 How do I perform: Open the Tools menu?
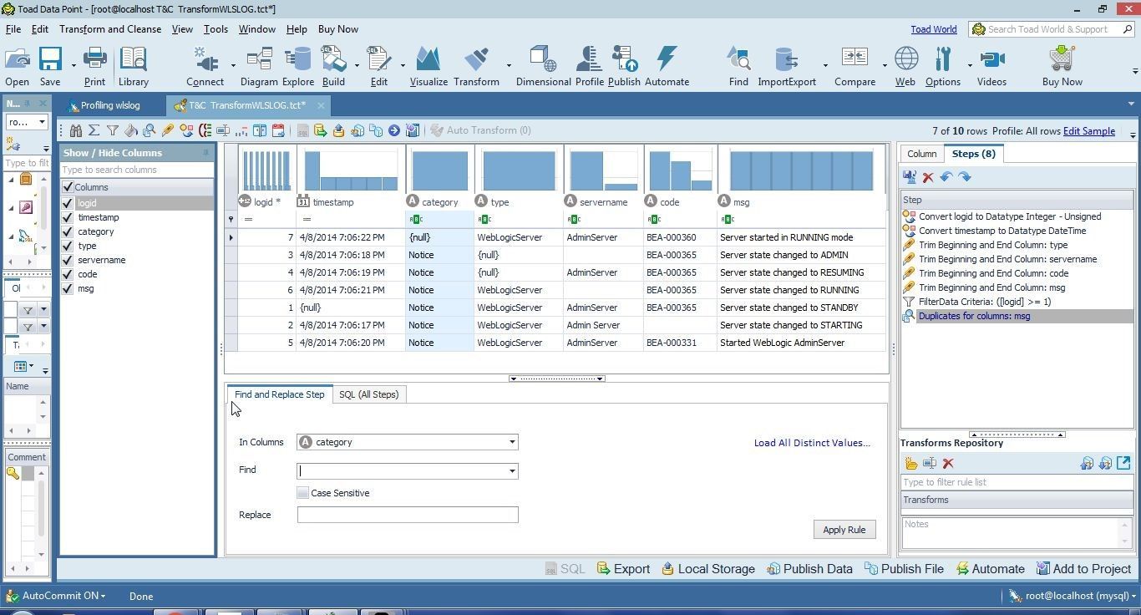[x=216, y=29]
